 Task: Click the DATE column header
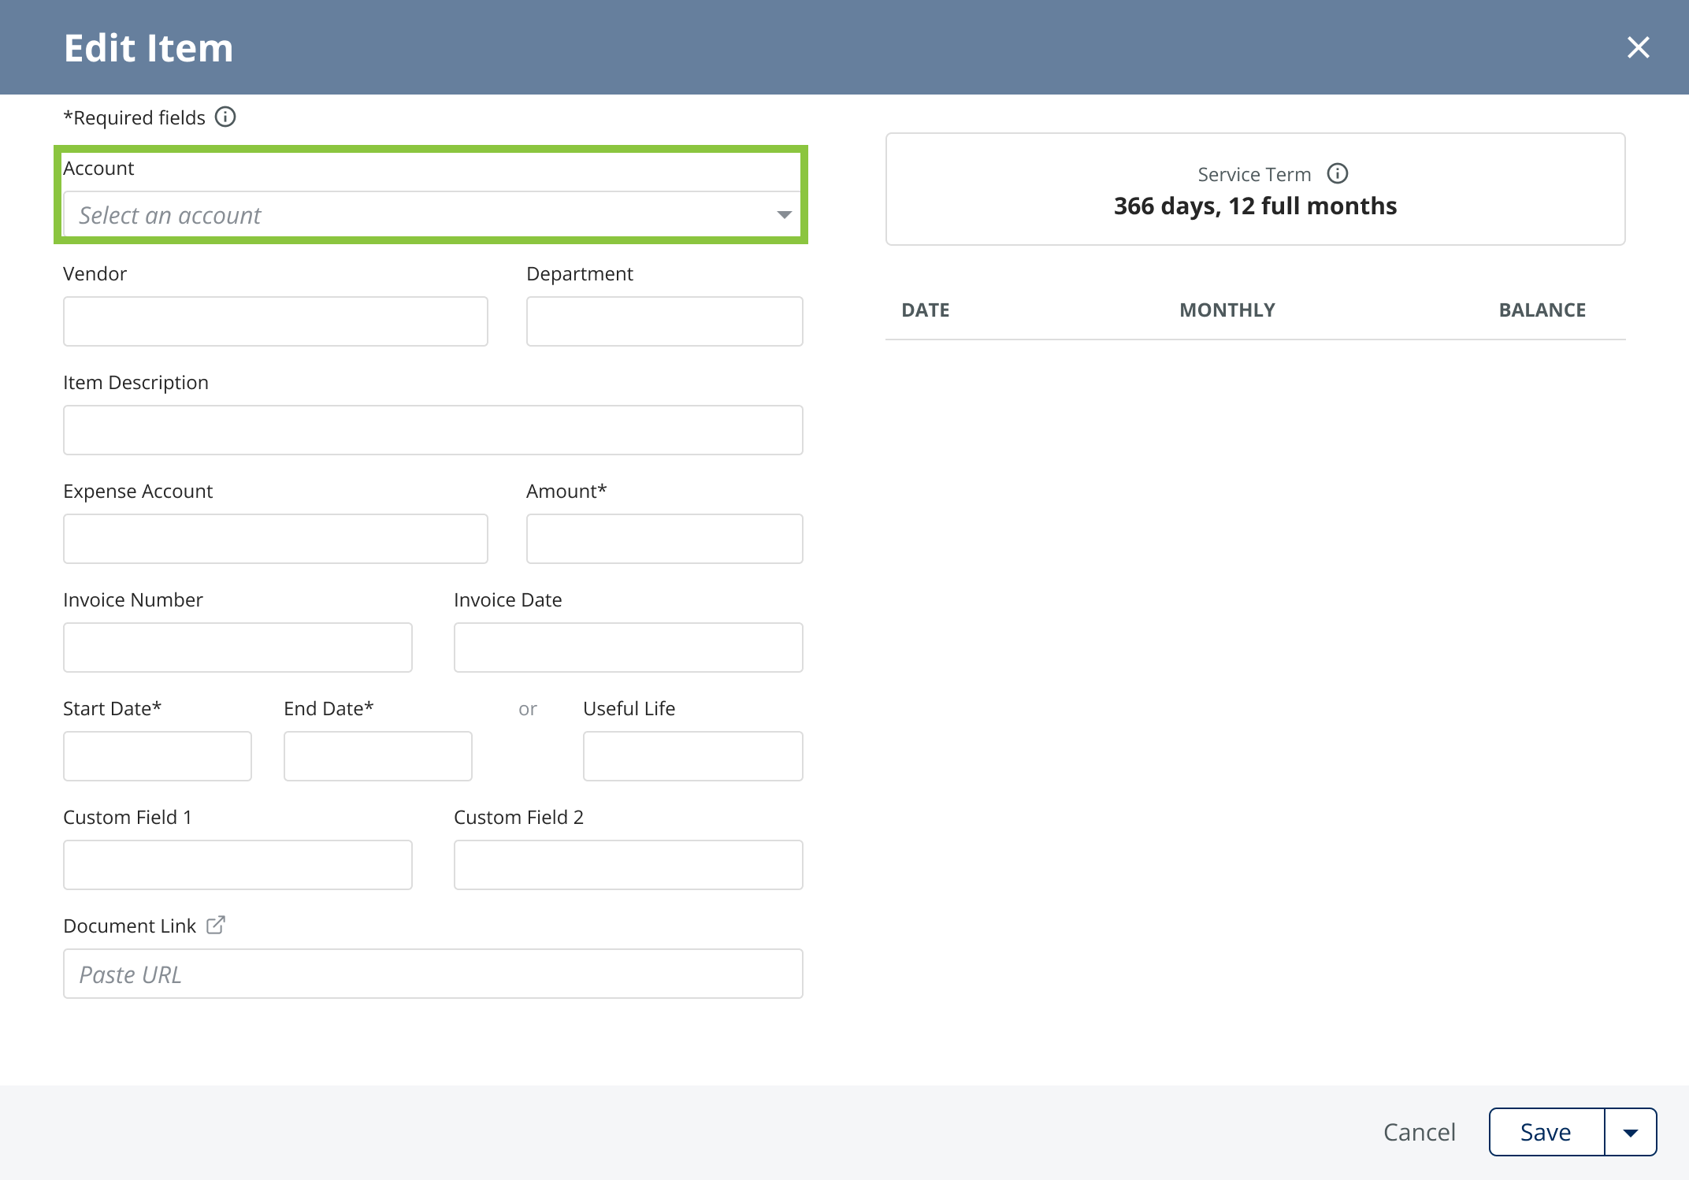[926, 310]
